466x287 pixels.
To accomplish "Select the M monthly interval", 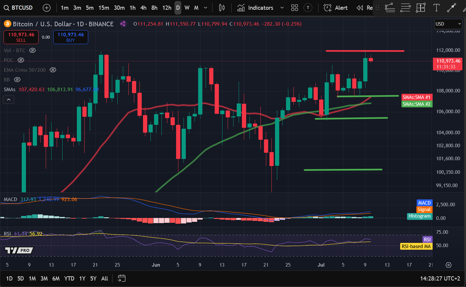I will coord(196,8).
